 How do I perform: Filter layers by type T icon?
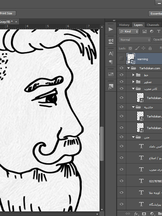(159, 31)
